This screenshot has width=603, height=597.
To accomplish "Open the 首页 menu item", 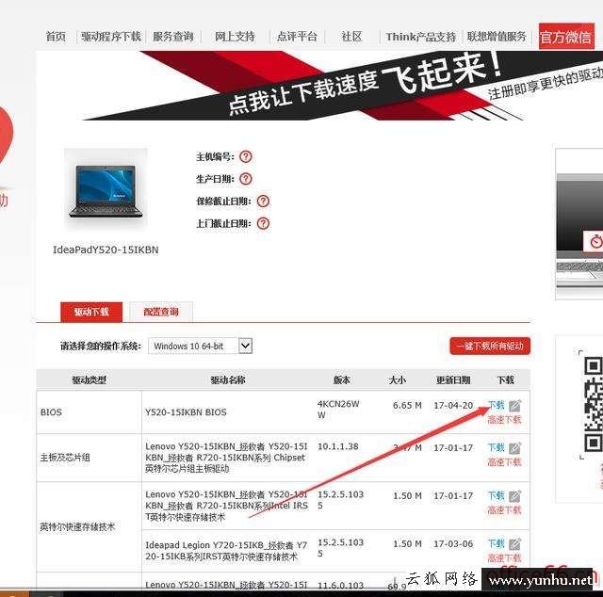I will (56, 37).
